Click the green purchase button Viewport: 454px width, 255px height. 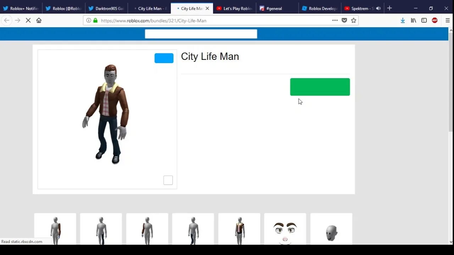pos(320,87)
